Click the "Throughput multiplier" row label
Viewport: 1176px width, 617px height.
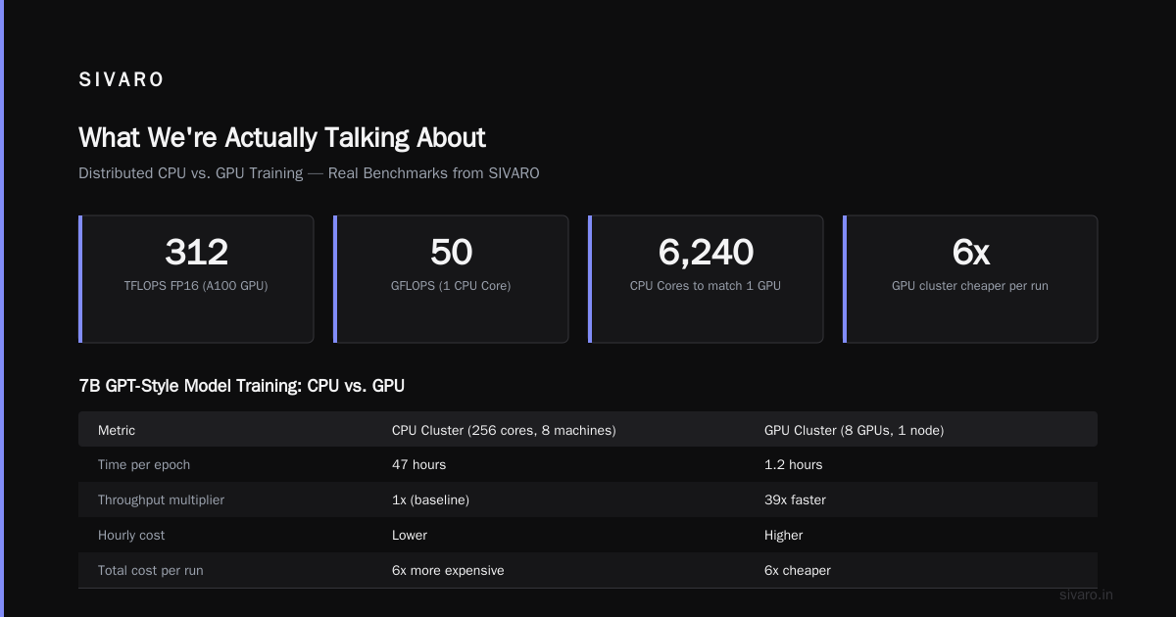(x=161, y=500)
